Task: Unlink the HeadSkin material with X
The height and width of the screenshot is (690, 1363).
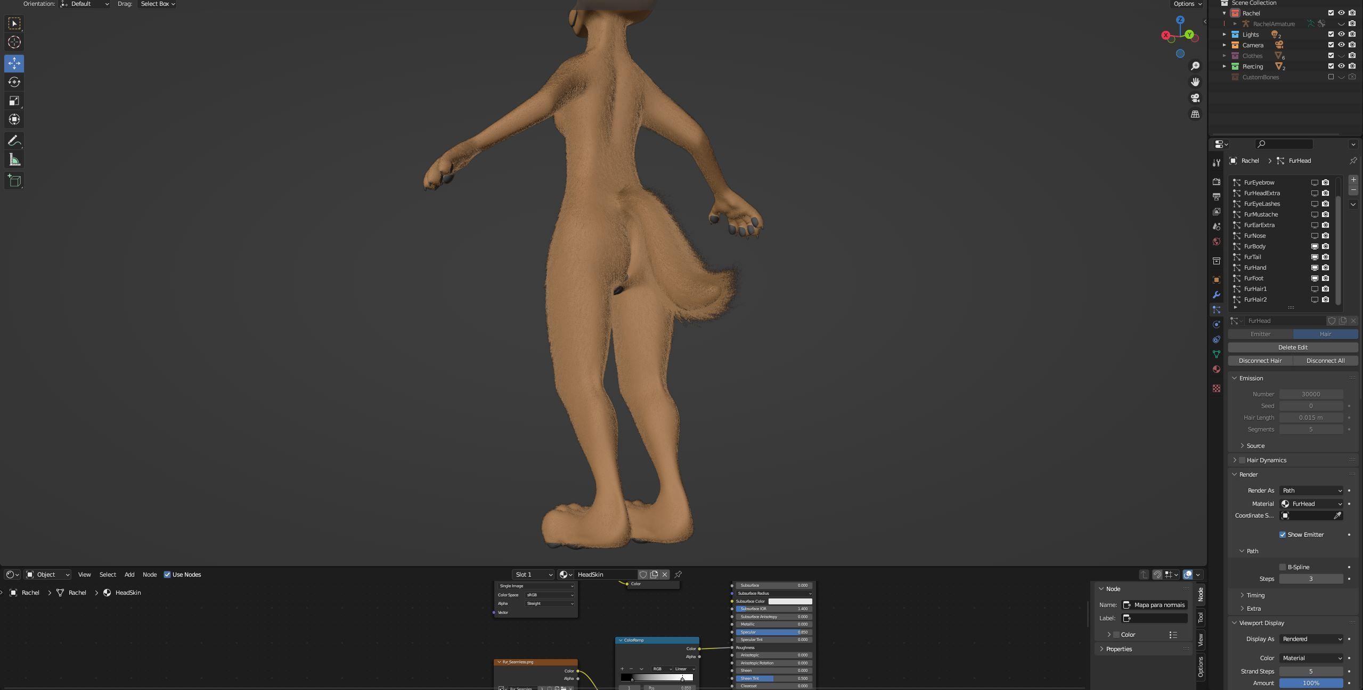Action: tap(665, 575)
